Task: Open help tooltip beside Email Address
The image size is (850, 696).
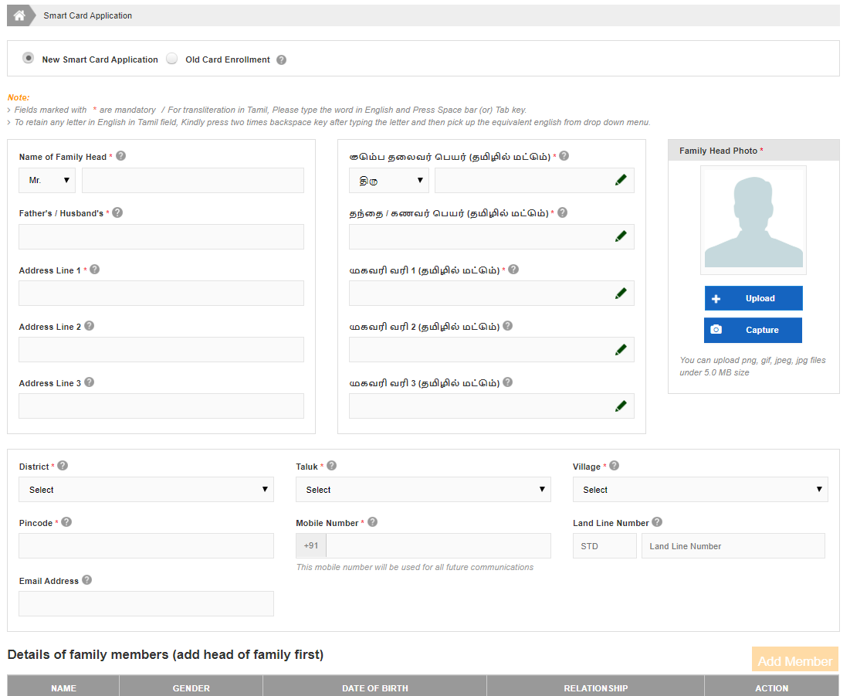Action: click(x=89, y=580)
